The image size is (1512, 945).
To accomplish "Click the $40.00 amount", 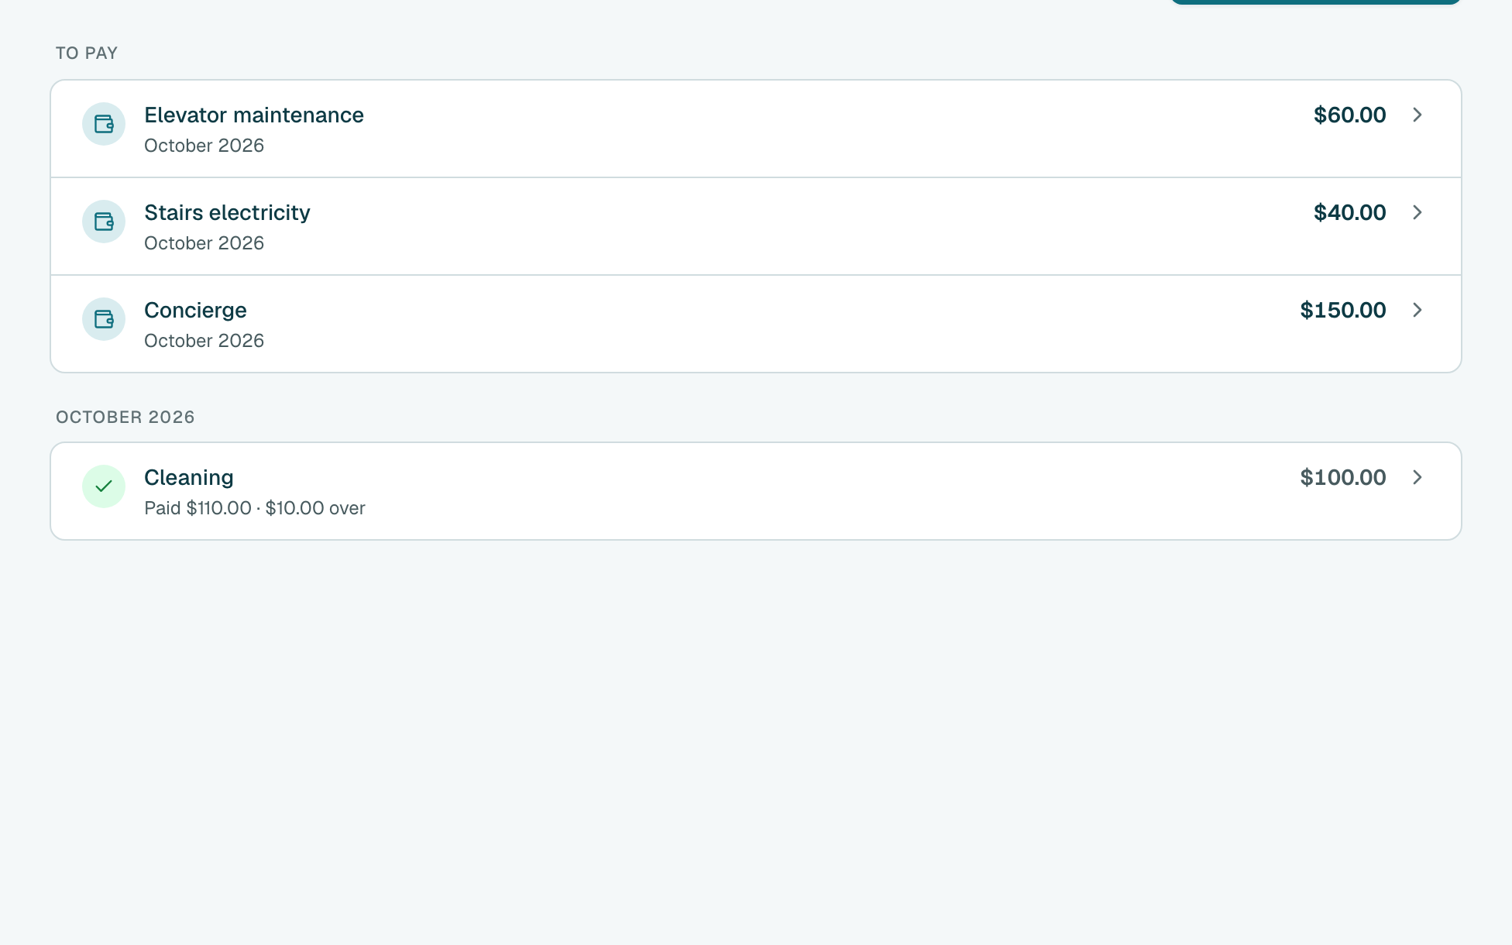I will [x=1350, y=212].
